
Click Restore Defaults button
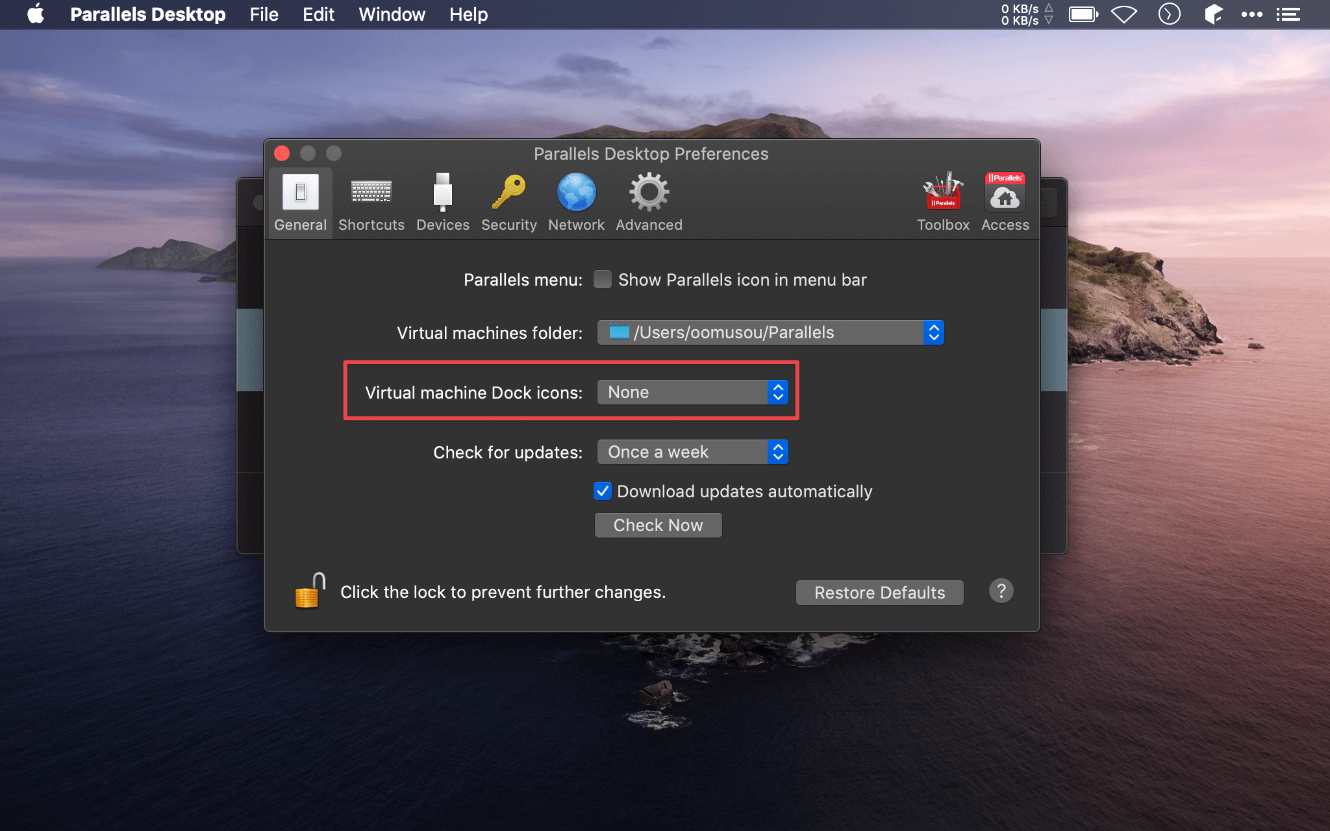879,593
